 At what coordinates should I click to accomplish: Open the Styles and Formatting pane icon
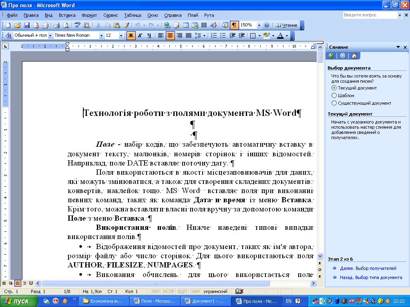tap(8, 35)
